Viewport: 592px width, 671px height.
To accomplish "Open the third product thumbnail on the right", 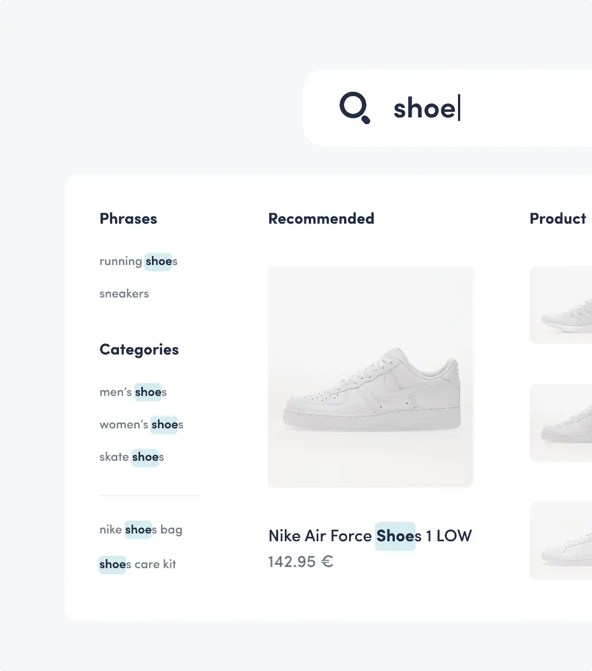I will coord(561,540).
